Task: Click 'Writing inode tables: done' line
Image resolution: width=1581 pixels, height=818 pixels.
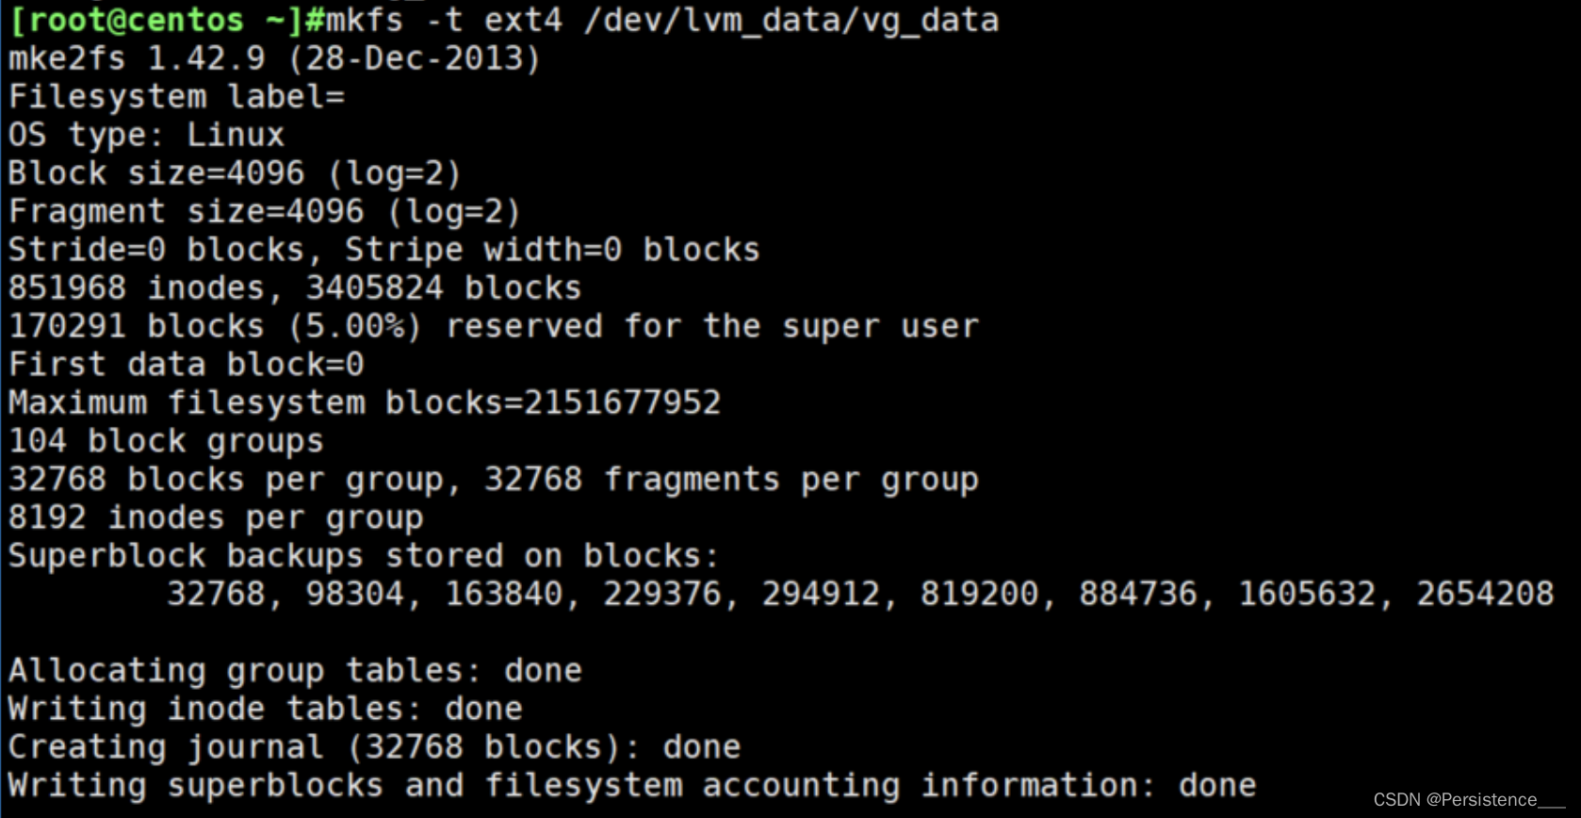Action: pyautogui.click(x=265, y=709)
